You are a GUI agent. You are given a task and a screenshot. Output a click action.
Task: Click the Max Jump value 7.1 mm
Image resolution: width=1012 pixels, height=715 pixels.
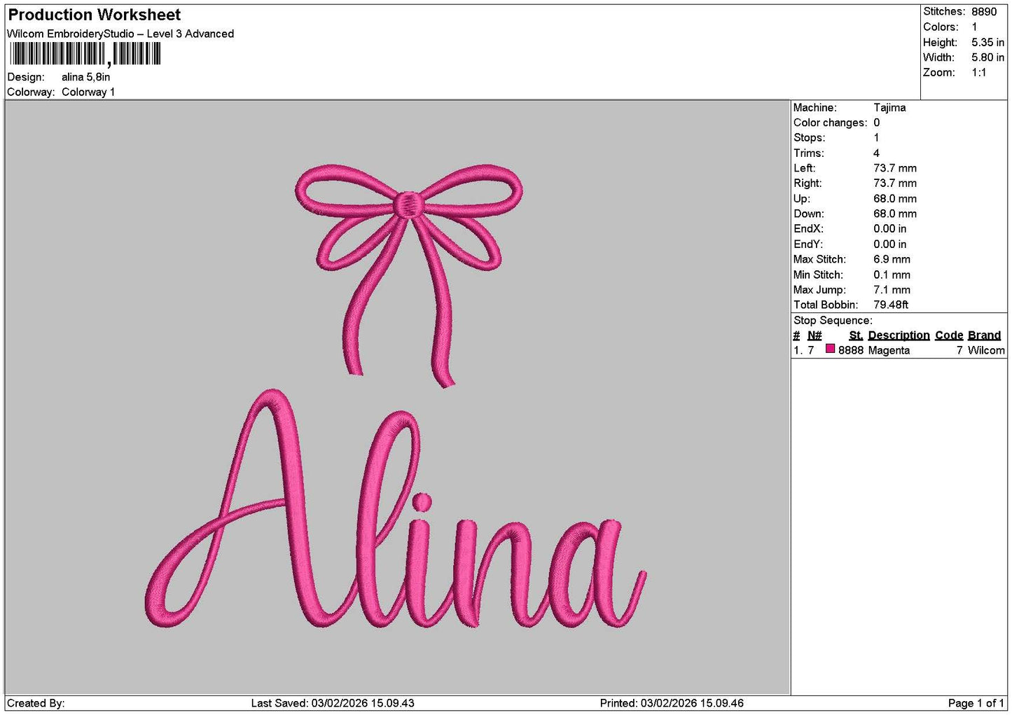[892, 290]
